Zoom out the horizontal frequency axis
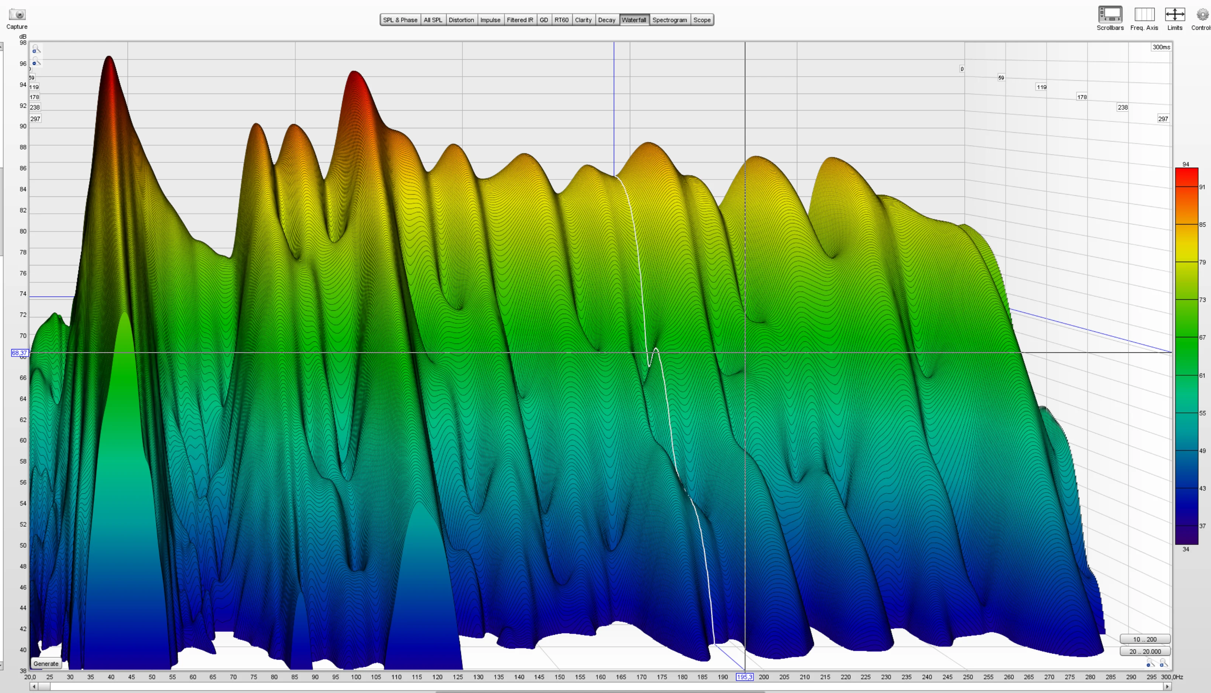The width and height of the screenshot is (1211, 693). [1150, 662]
